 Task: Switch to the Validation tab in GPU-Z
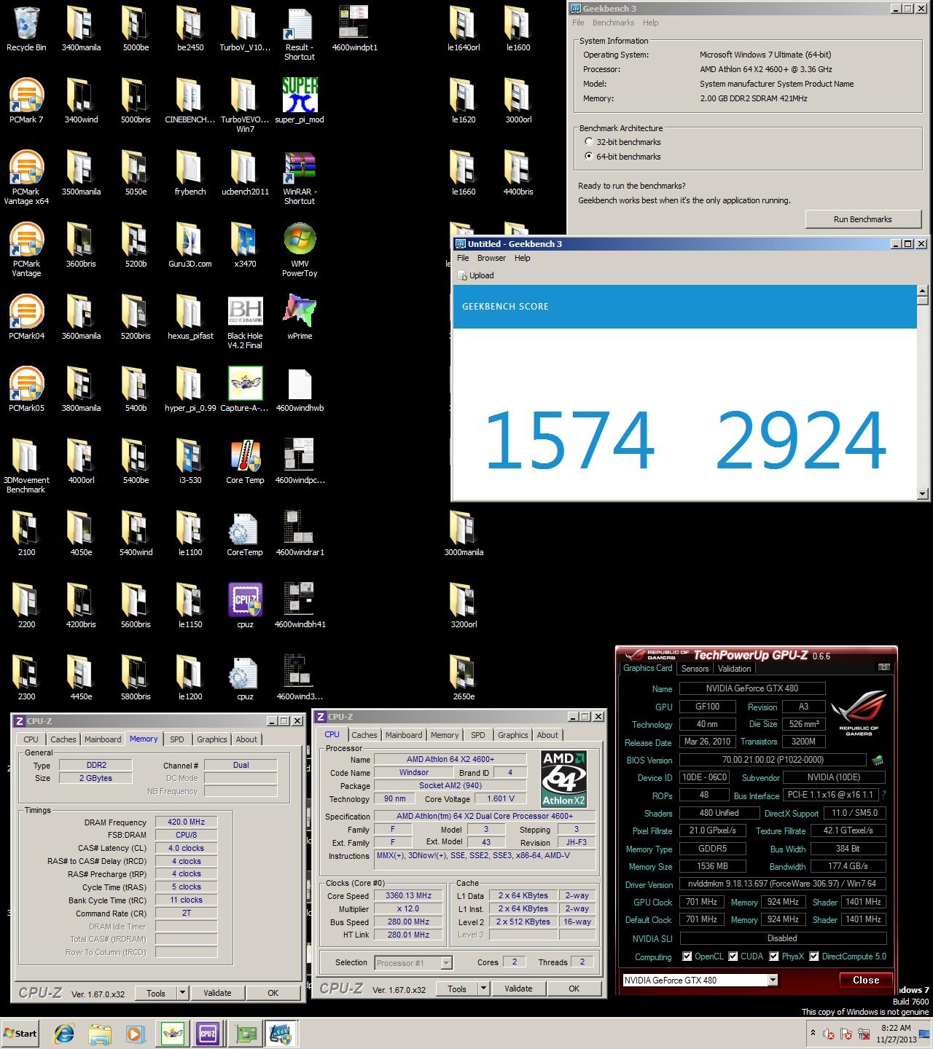tap(734, 668)
